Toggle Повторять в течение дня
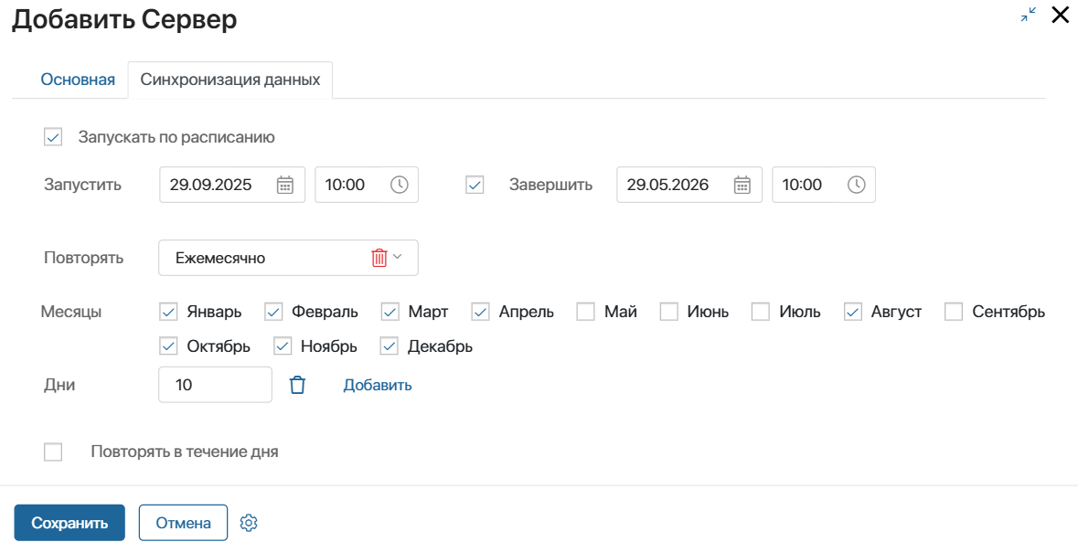This screenshot has height=553, width=1078. click(x=52, y=451)
